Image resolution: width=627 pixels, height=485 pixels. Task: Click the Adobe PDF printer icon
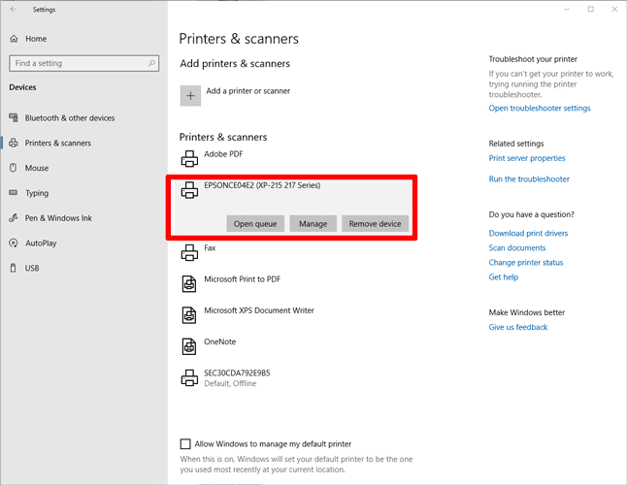click(189, 159)
